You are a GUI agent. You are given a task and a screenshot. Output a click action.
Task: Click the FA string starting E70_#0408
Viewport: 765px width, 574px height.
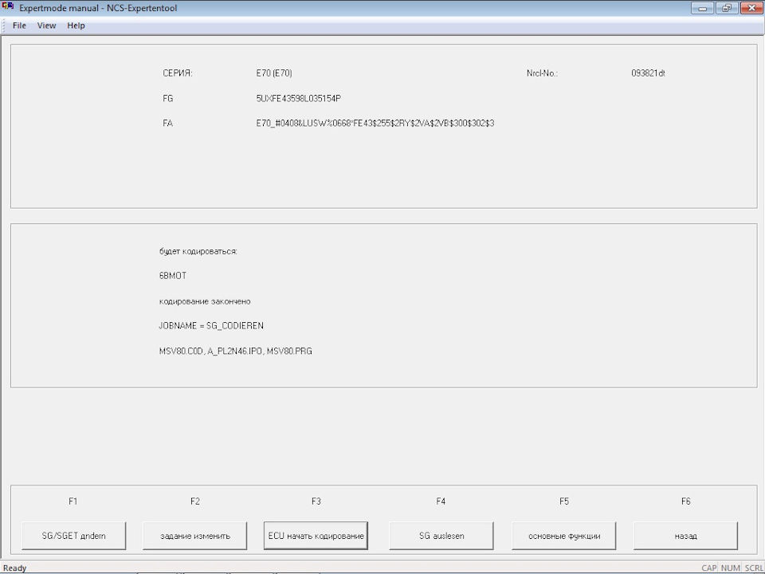(x=375, y=123)
